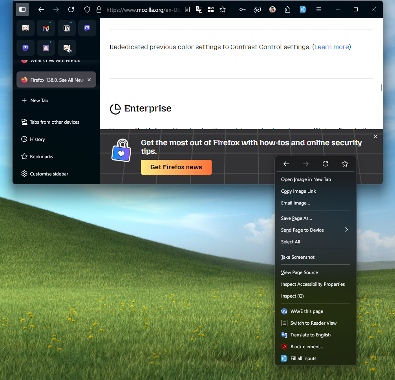
Task: Click the Reader View icon in address bar
Action: coord(187,9)
